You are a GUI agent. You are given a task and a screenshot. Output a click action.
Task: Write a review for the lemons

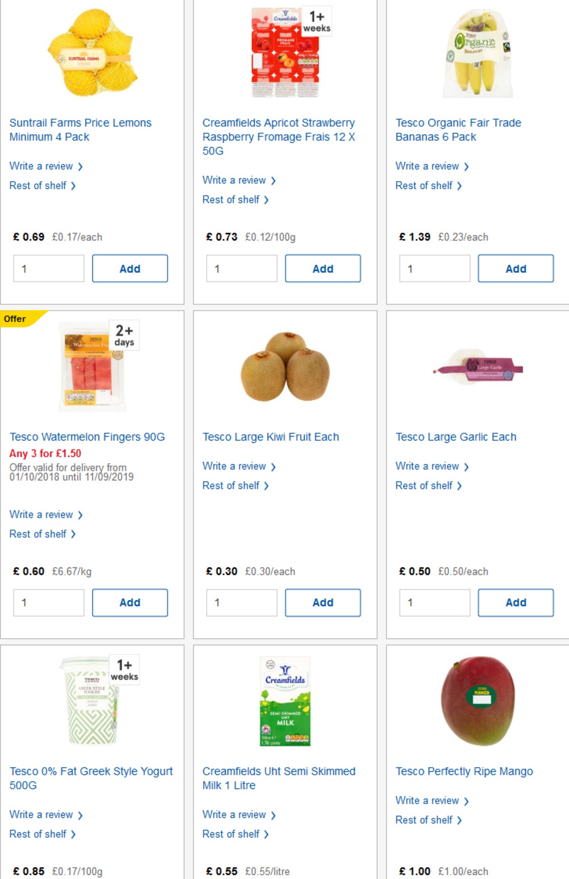click(x=42, y=166)
